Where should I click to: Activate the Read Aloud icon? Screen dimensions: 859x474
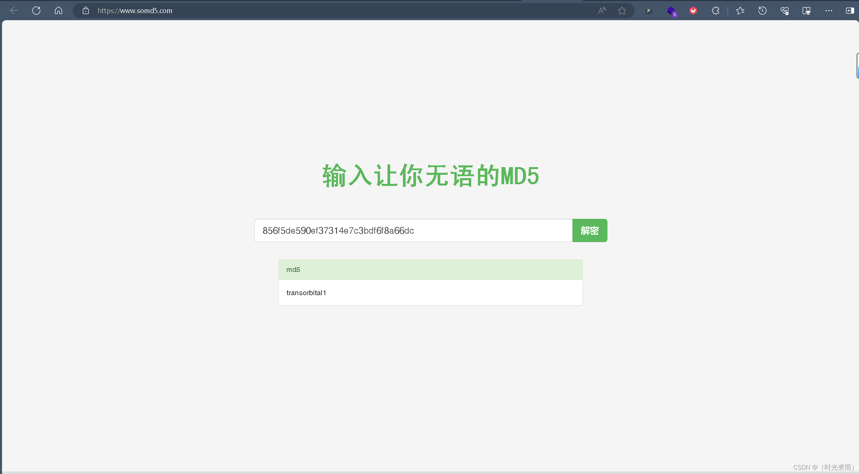pyautogui.click(x=602, y=11)
